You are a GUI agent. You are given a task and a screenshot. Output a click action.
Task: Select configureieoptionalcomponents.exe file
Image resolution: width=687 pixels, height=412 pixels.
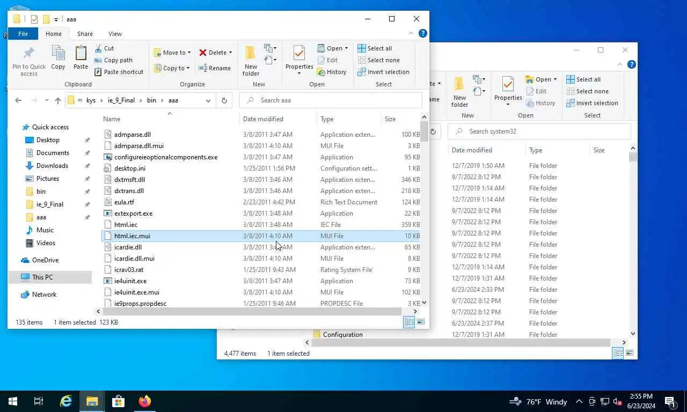(x=261, y=157)
